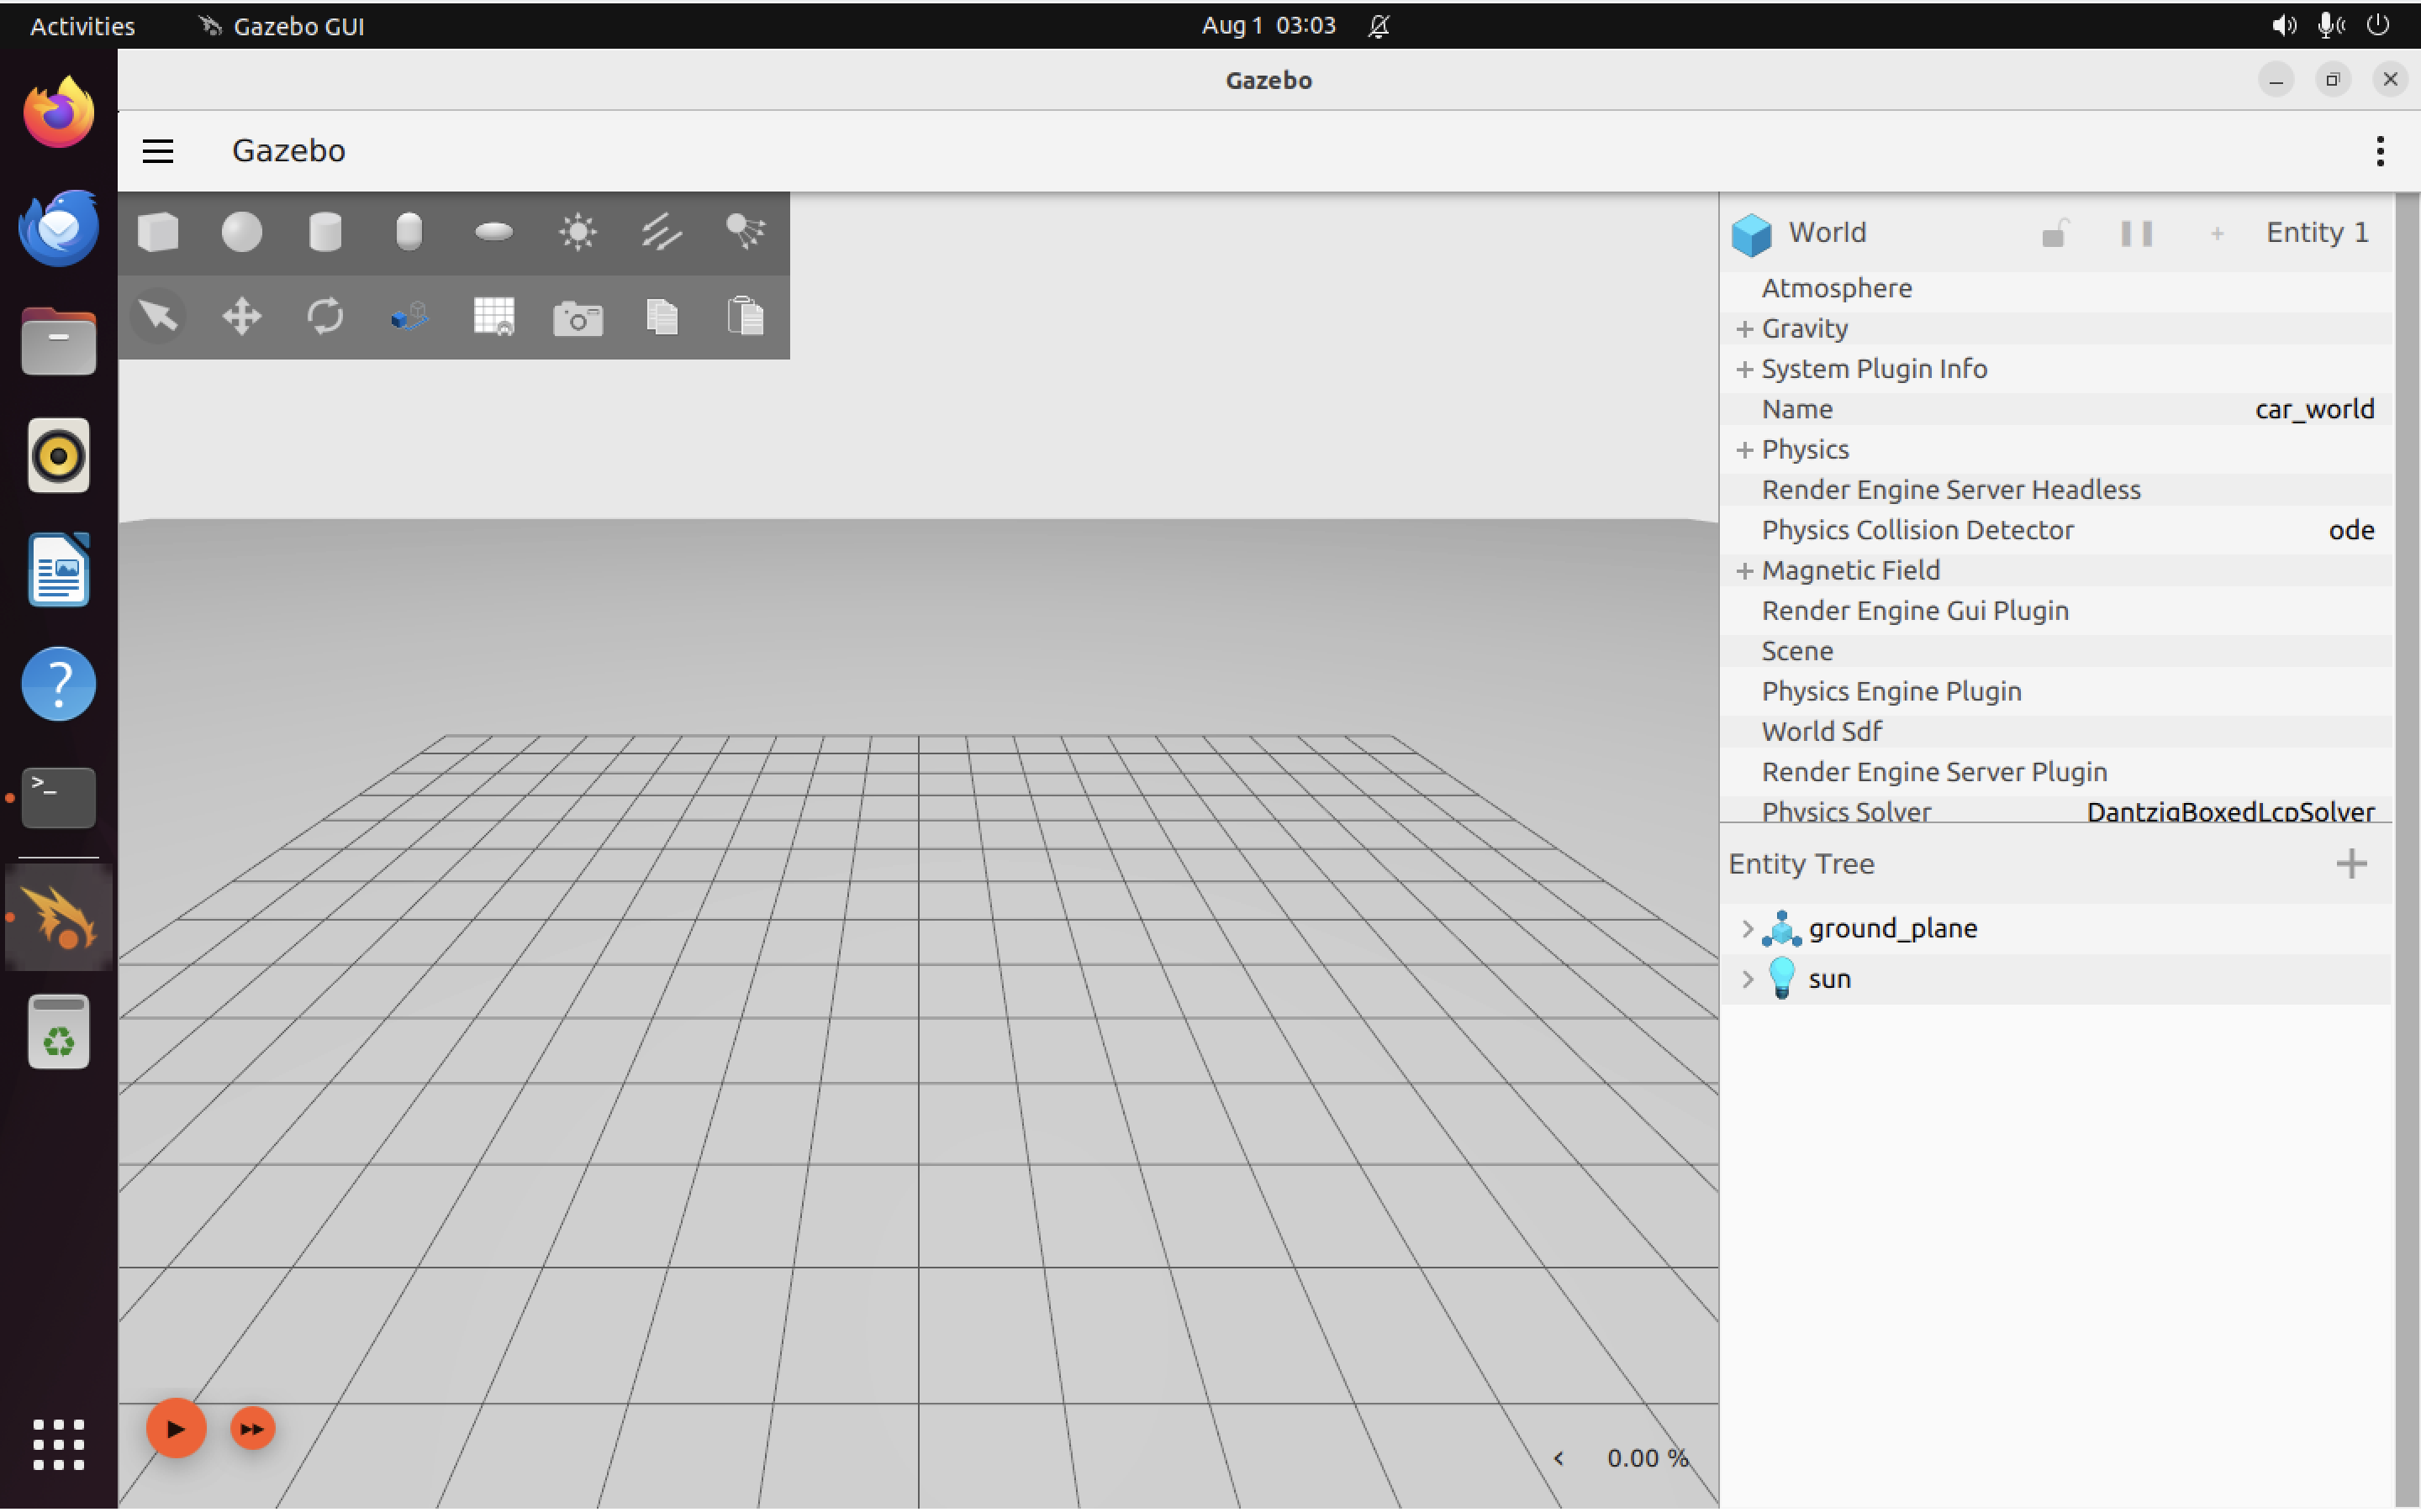The height and width of the screenshot is (1512, 2421).
Task: Collapse the real-time factor arrow
Action: click(x=1559, y=1459)
